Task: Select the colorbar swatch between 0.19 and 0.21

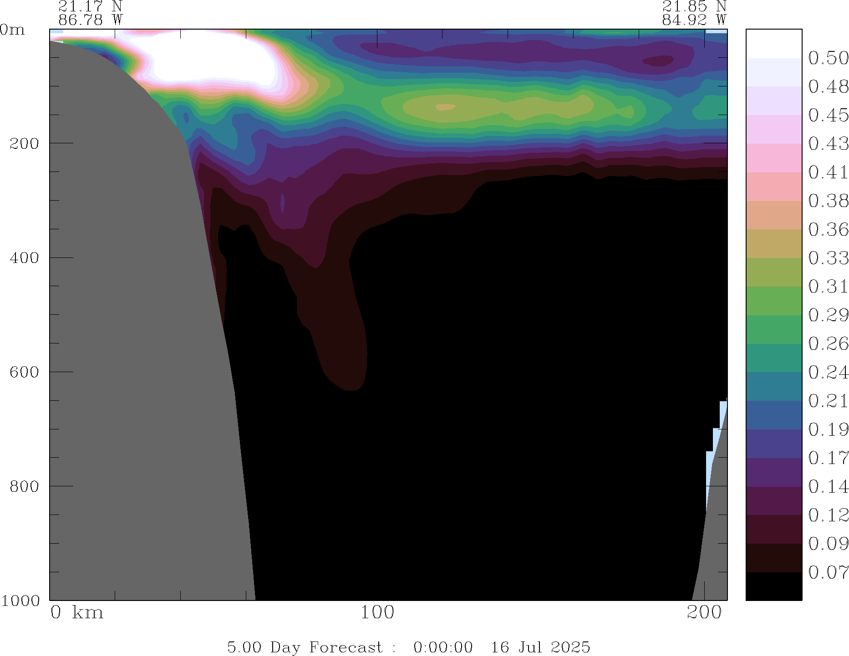Action: pos(773,415)
